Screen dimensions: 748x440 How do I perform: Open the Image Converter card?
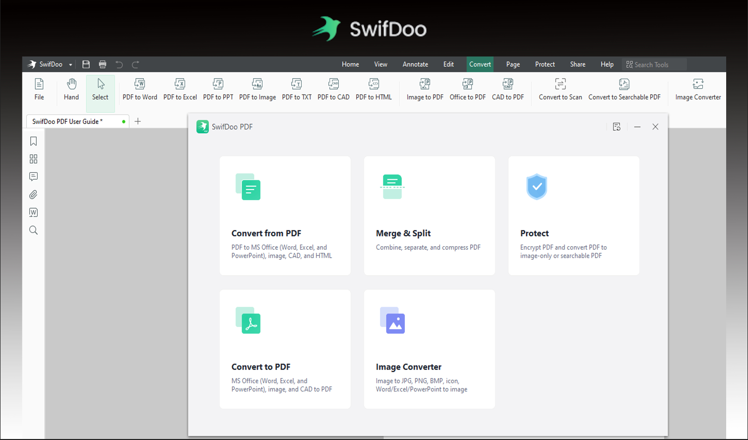pos(430,349)
